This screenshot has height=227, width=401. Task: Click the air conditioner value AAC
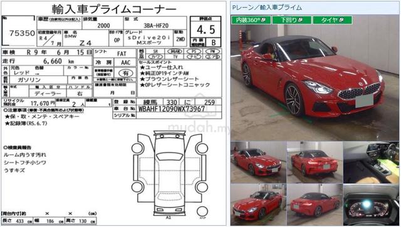tap(125, 63)
